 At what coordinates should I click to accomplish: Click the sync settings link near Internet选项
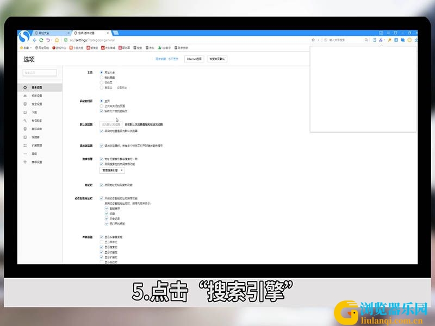167,59
